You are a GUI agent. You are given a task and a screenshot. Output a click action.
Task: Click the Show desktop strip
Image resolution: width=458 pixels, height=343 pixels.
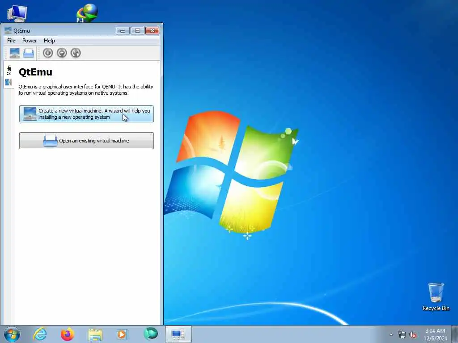[x=455, y=334]
